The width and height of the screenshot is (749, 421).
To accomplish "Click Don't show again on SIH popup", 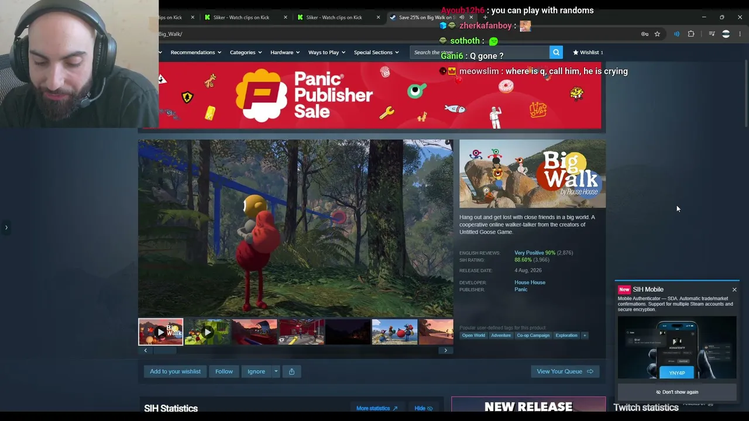I will point(677,392).
